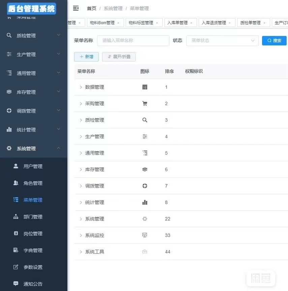
Task: Click the 新增 button
Action: tap(86, 57)
